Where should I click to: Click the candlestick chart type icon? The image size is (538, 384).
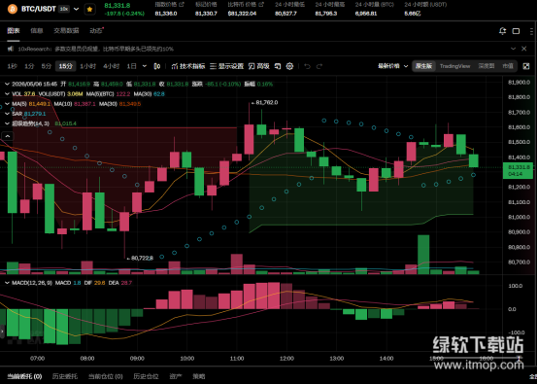pyautogui.click(x=156, y=66)
